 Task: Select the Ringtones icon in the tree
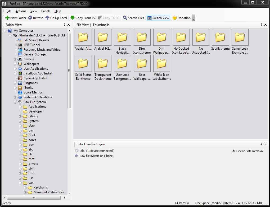[x=20, y=83]
